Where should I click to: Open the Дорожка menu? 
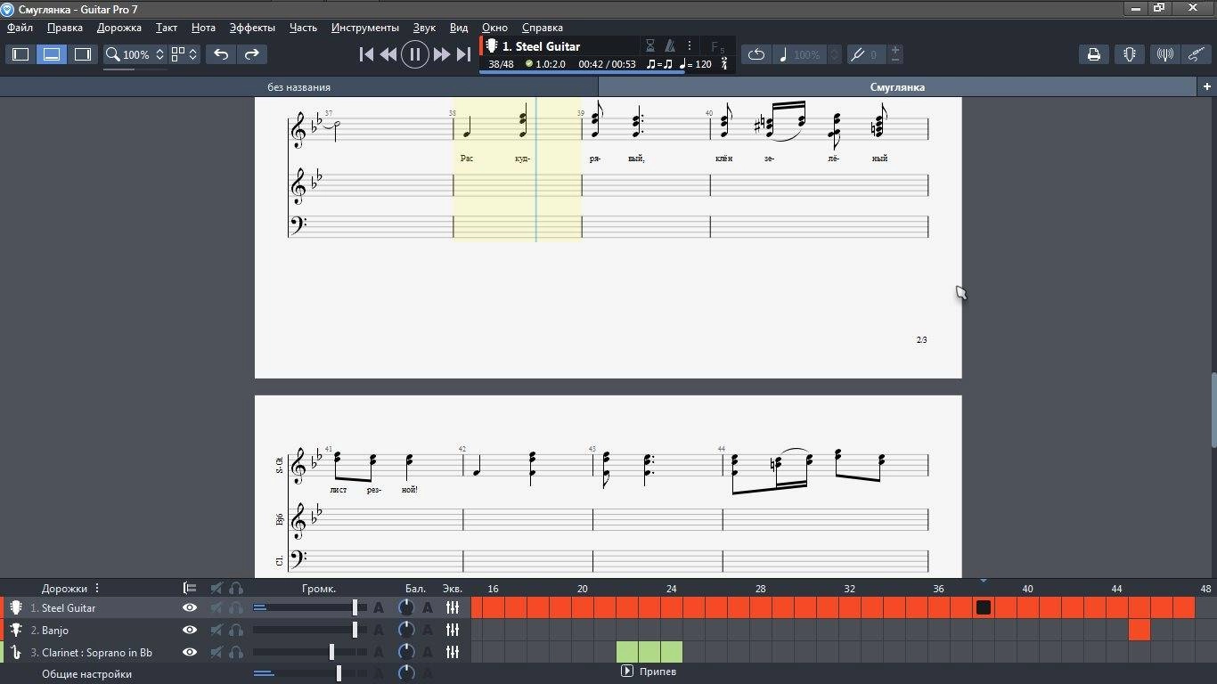tap(119, 28)
